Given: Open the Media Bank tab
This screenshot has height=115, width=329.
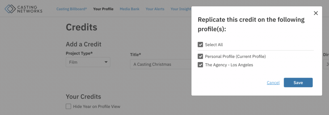Looking at the screenshot, I should pyautogui.click(x=129, y=9).
